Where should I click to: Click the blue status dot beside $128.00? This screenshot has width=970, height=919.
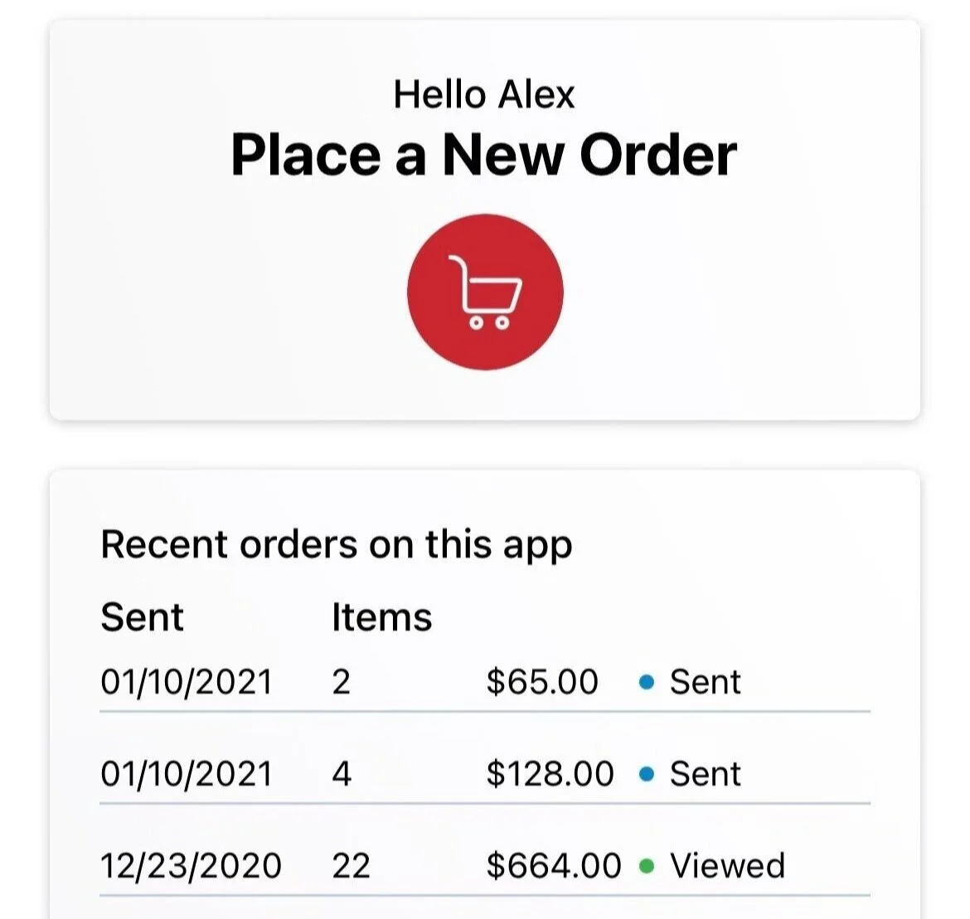(x=647, y=774)
